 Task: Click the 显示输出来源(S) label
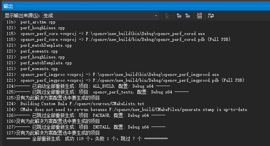click(x=22, y=16)
